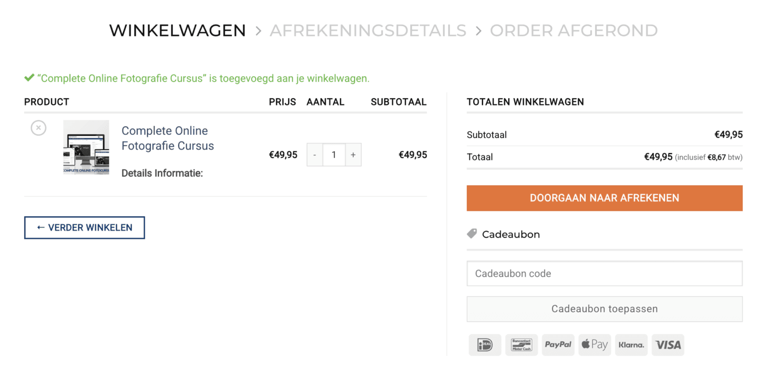Click the Cadeaubon tag icon

point(472,234)
